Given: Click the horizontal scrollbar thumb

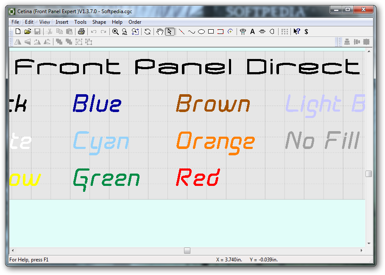Looking at the screenshot, I should (x=187, y=250).
